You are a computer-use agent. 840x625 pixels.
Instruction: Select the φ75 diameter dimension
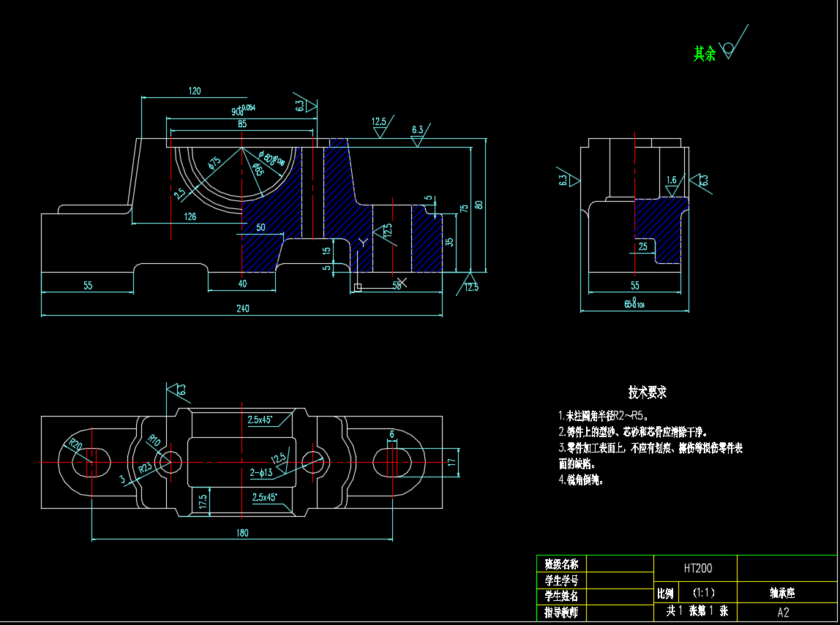tap(214, 162)
